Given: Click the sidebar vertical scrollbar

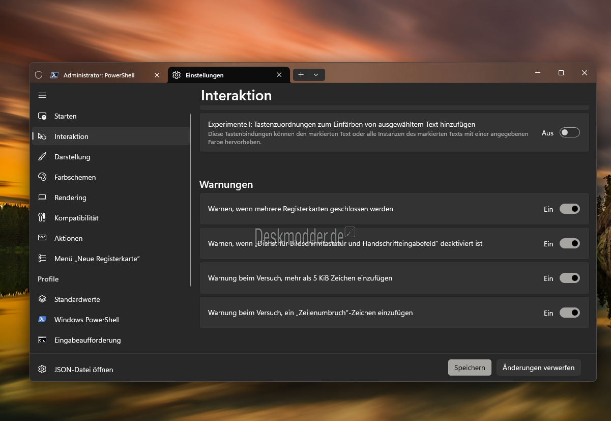Looking at the screenshot, I should point(191,200).
